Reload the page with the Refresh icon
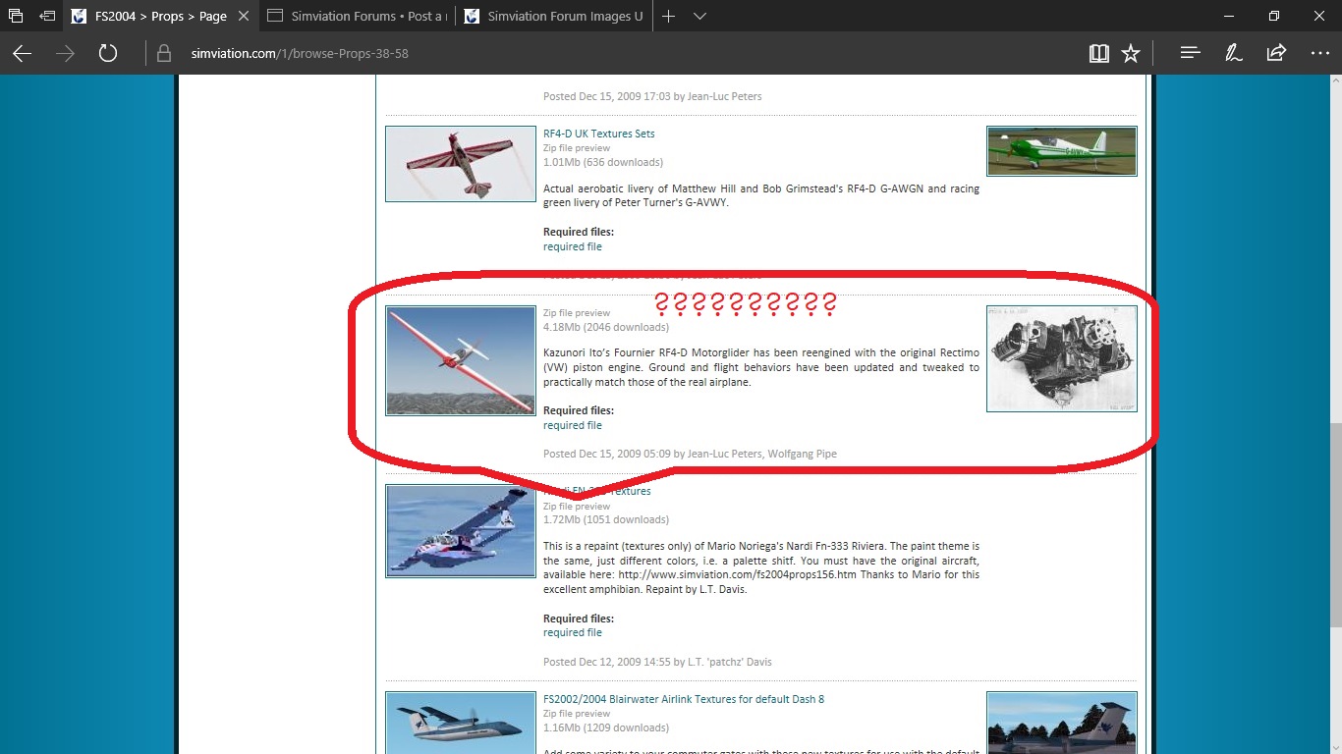The height and width of the screenshot is (754, 1342). (108, 53)
